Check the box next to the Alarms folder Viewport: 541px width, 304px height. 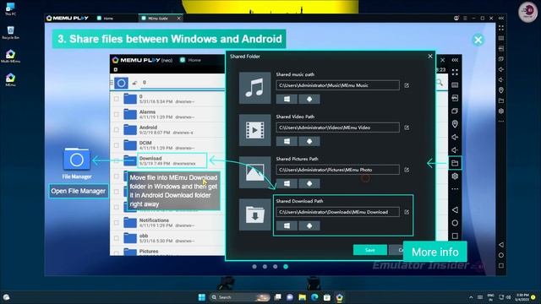click(x=117, y=115)
